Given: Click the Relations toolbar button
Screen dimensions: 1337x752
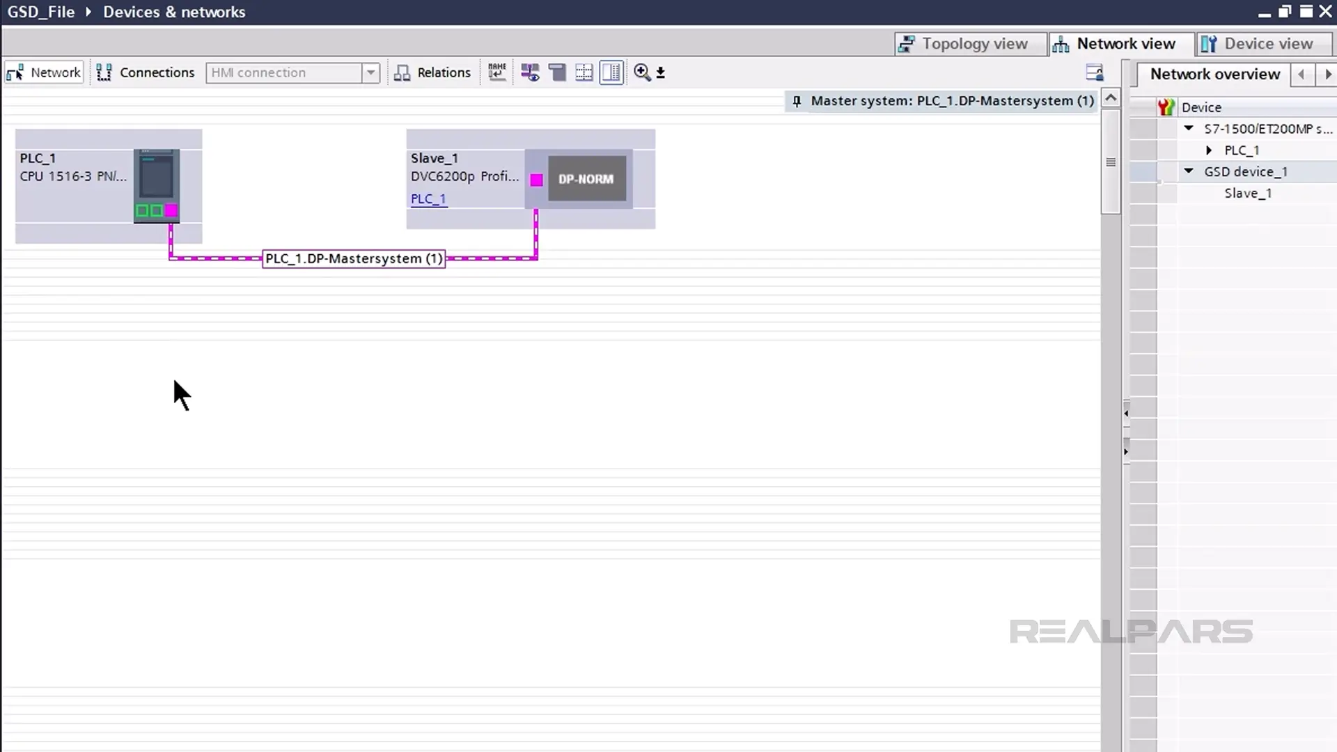Looking at the screenshot, I should coord(432,72).
